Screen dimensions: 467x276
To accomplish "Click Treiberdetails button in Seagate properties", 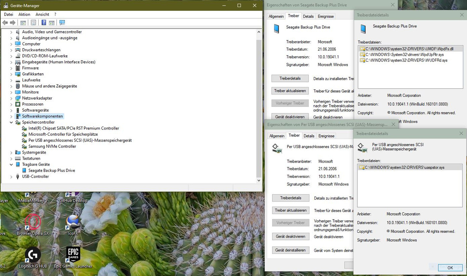I will [290, 79].
